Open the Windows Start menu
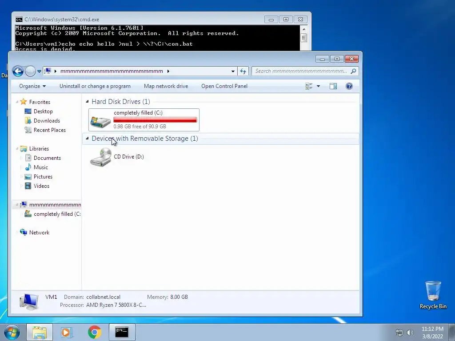The image size is (455, 341). (12, 332)
